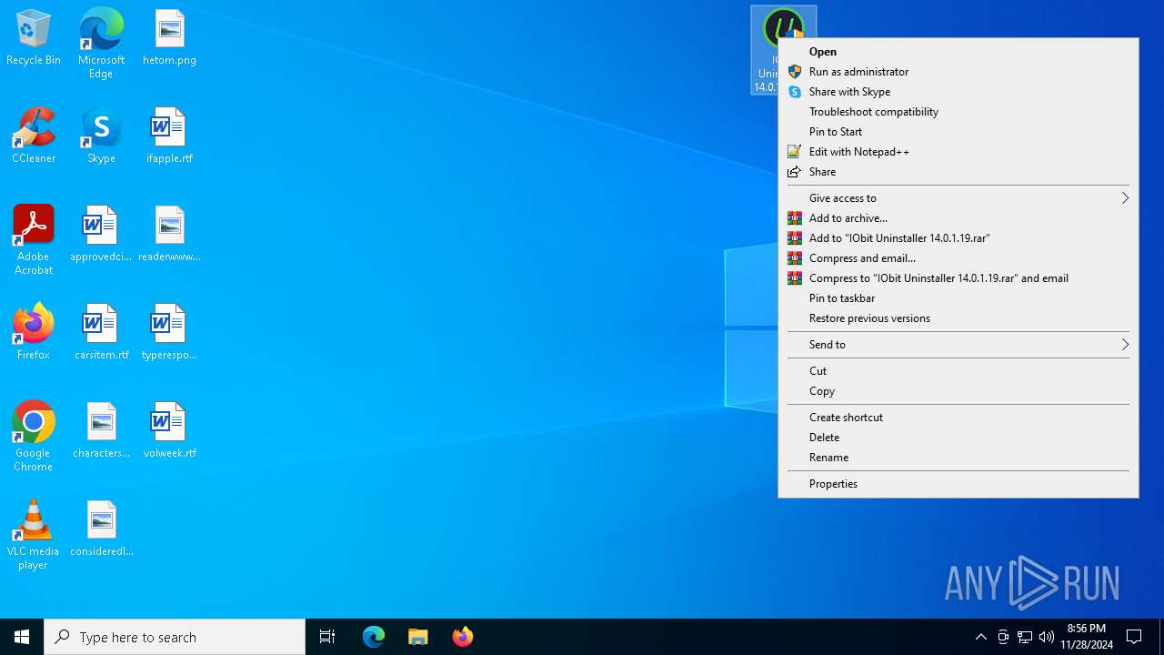Screen dimensions: 1164x655
Task: Choose Delete from the context menu
Action: tap(958, 438)
